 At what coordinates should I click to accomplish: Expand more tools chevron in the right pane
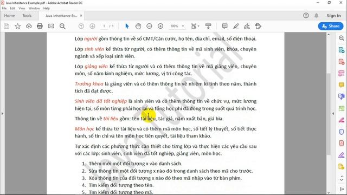click(x=342, y=178)
